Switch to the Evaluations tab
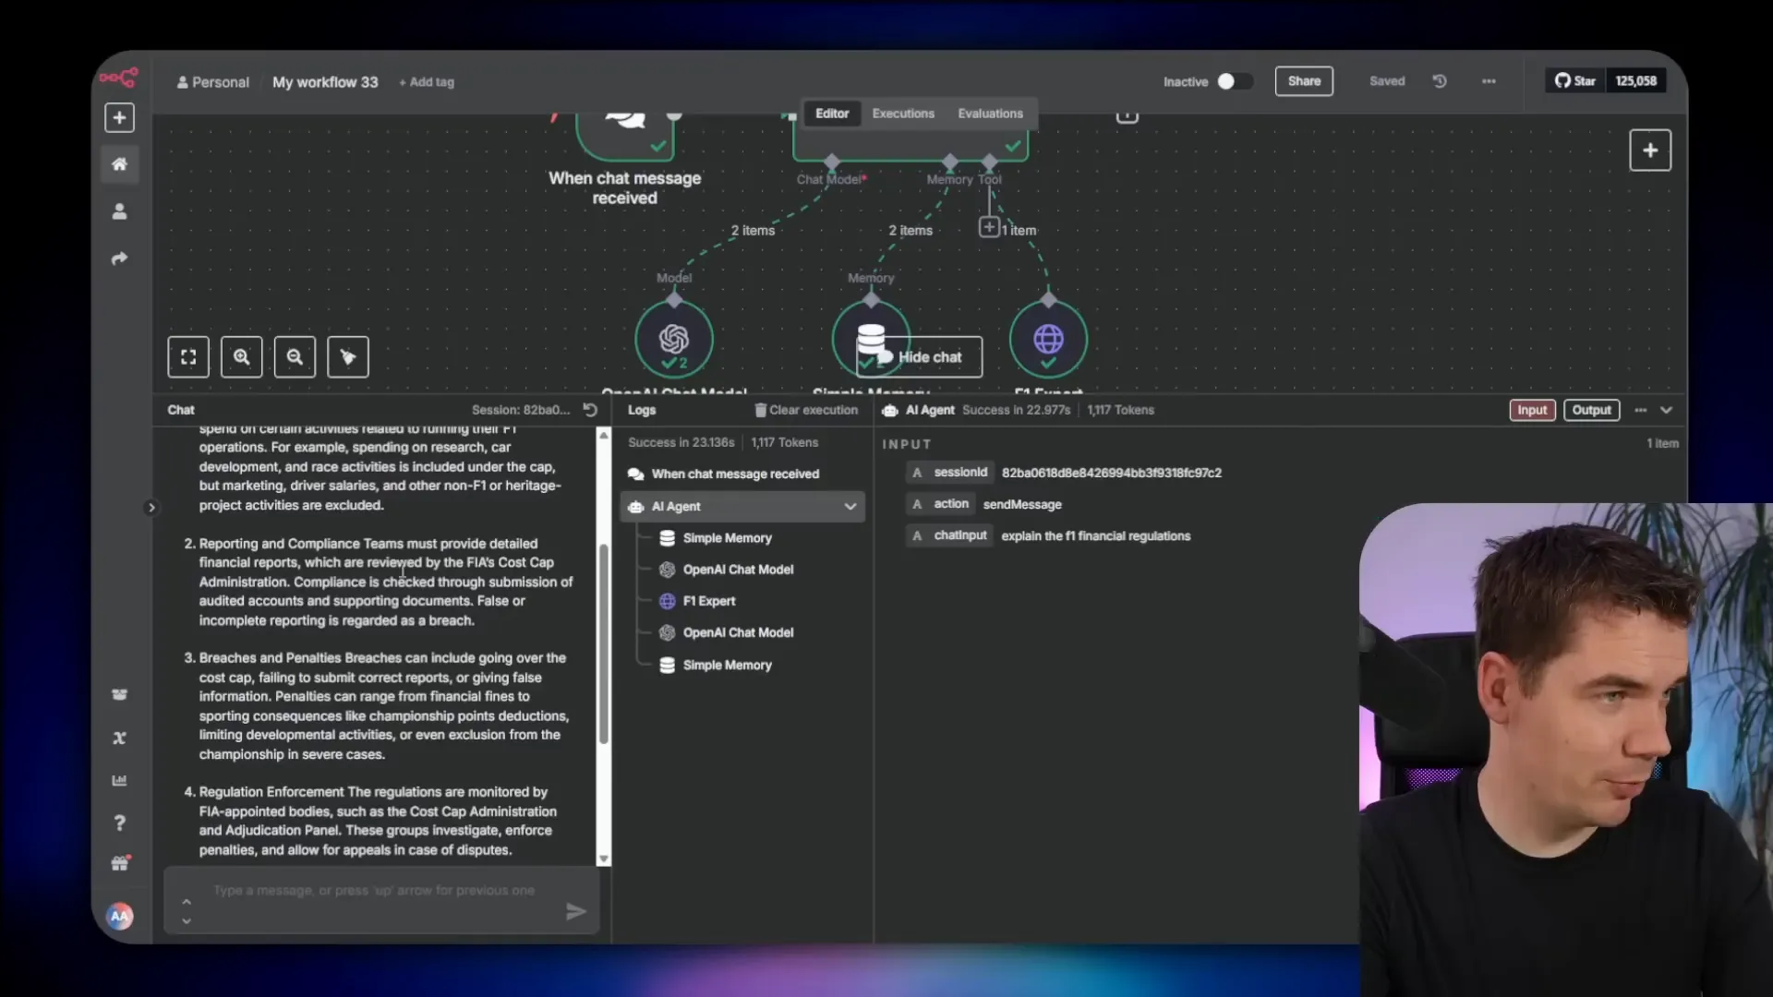 (990, 114)
